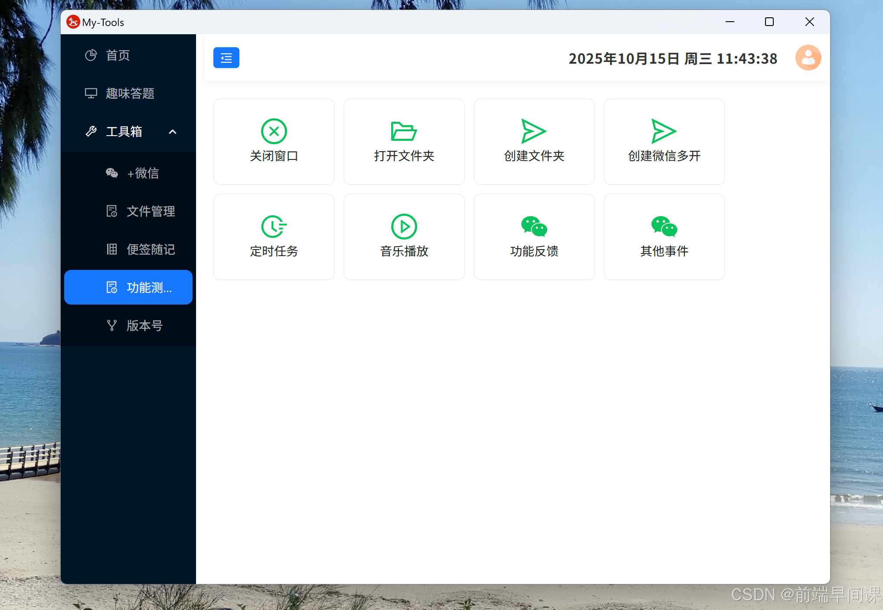Maximize the My-Tools window

(x=769, y=22)
